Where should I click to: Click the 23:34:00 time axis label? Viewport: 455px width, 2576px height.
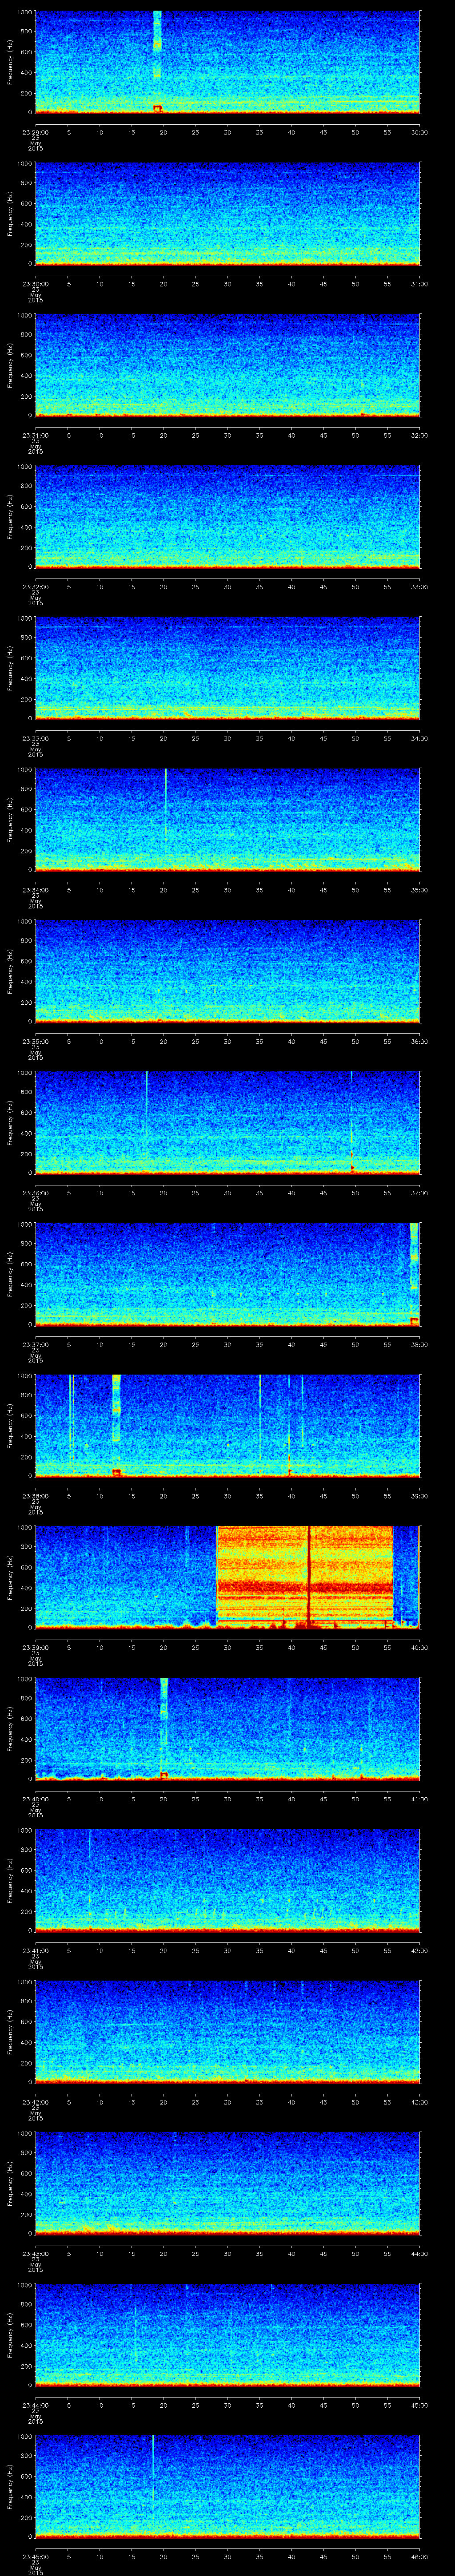point(36,890)
